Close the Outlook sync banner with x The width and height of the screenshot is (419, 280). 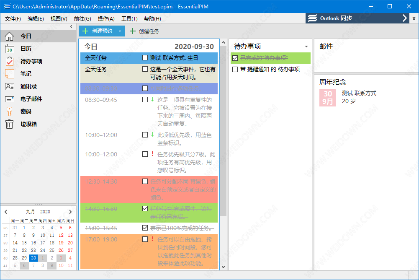pyautogui.click(x=414, y=18)
